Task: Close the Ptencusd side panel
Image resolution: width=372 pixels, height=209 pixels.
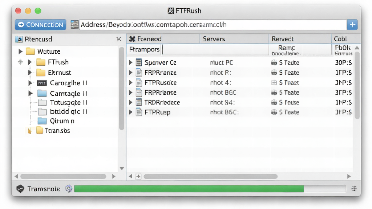Action: tap(119, 39)
